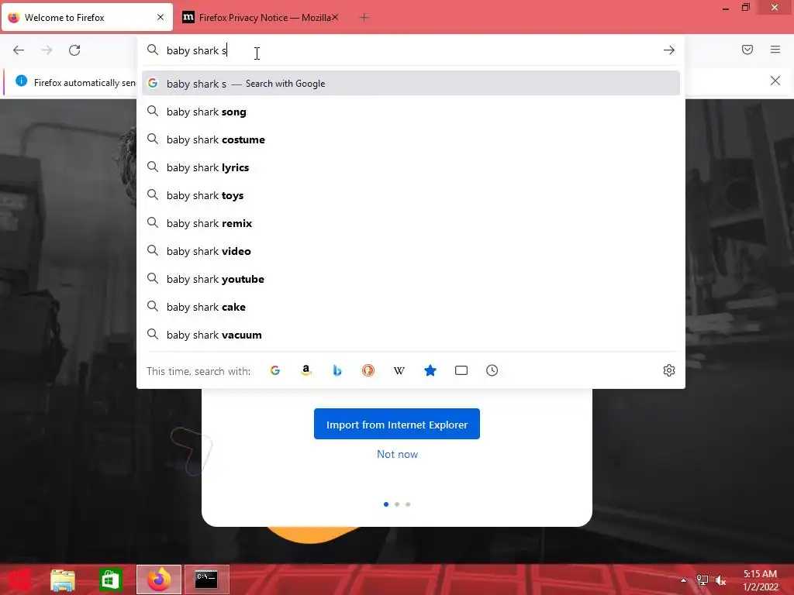The image size is (794, 595).
Task: Dismiss the Firefox notification bar
Action: (x=775, y=81)
